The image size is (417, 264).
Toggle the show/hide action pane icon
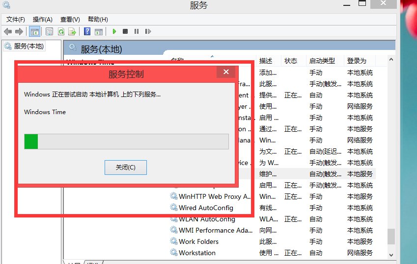pos(99,31)
